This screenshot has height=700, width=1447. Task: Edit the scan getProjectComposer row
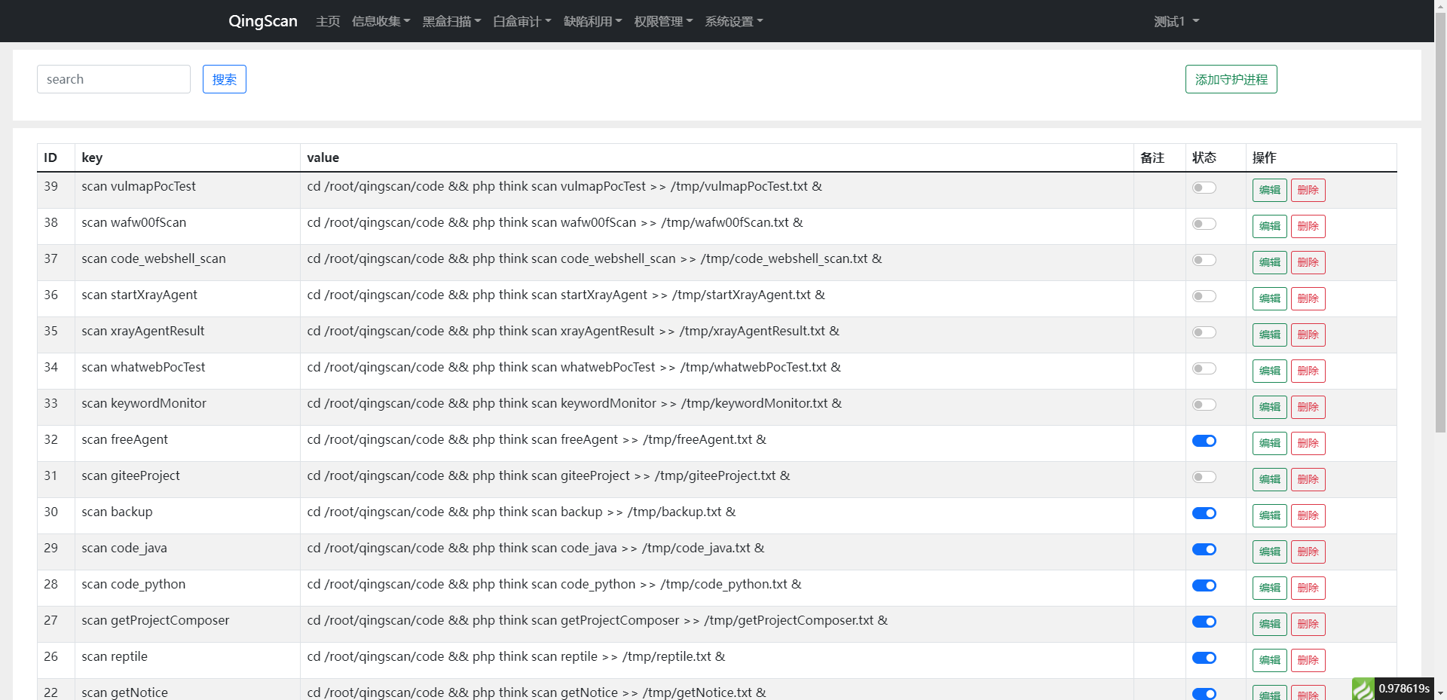pyautogui.click(x=1270, y=624)
